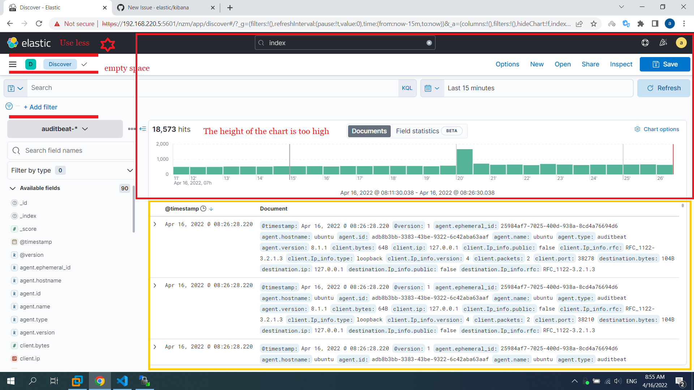Open the Options menu
Screen dimensions: 694x390
tap(507, 64)
